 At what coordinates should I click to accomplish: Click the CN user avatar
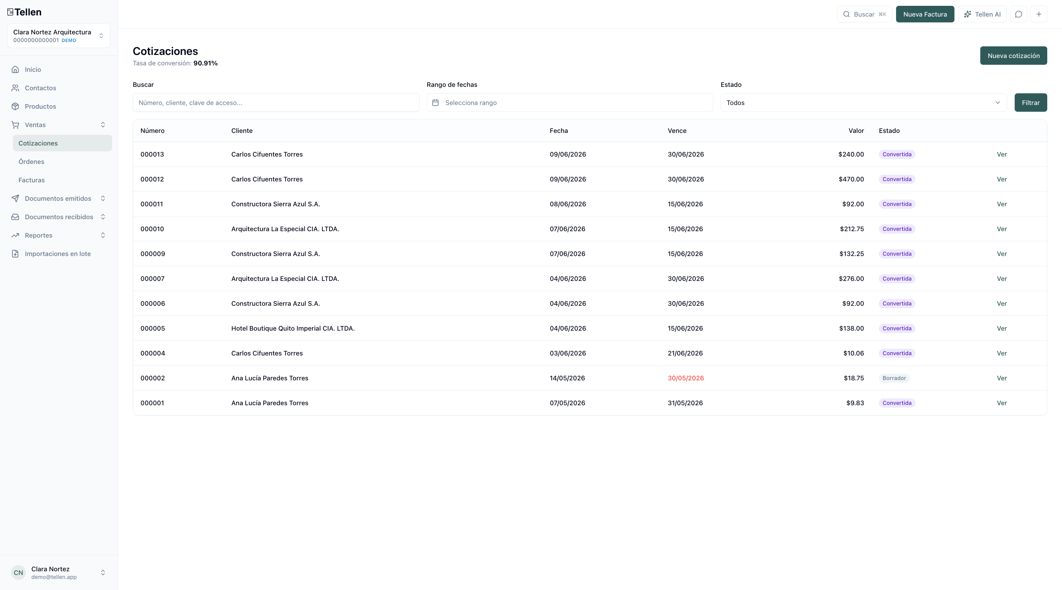18,573
